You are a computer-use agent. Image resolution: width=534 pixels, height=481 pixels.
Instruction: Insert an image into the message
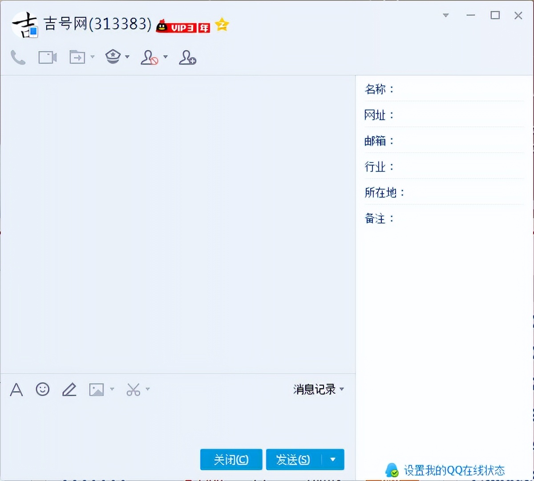(97, 389)
